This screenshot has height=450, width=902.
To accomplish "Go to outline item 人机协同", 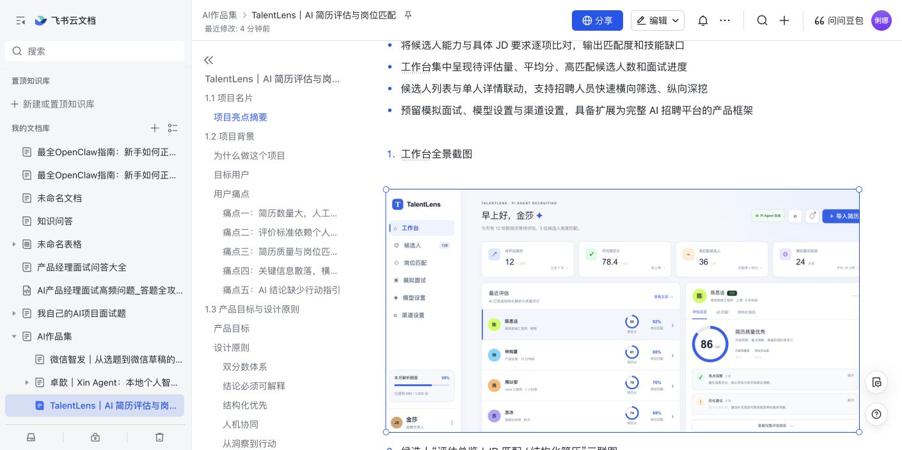I will [241, 424].
